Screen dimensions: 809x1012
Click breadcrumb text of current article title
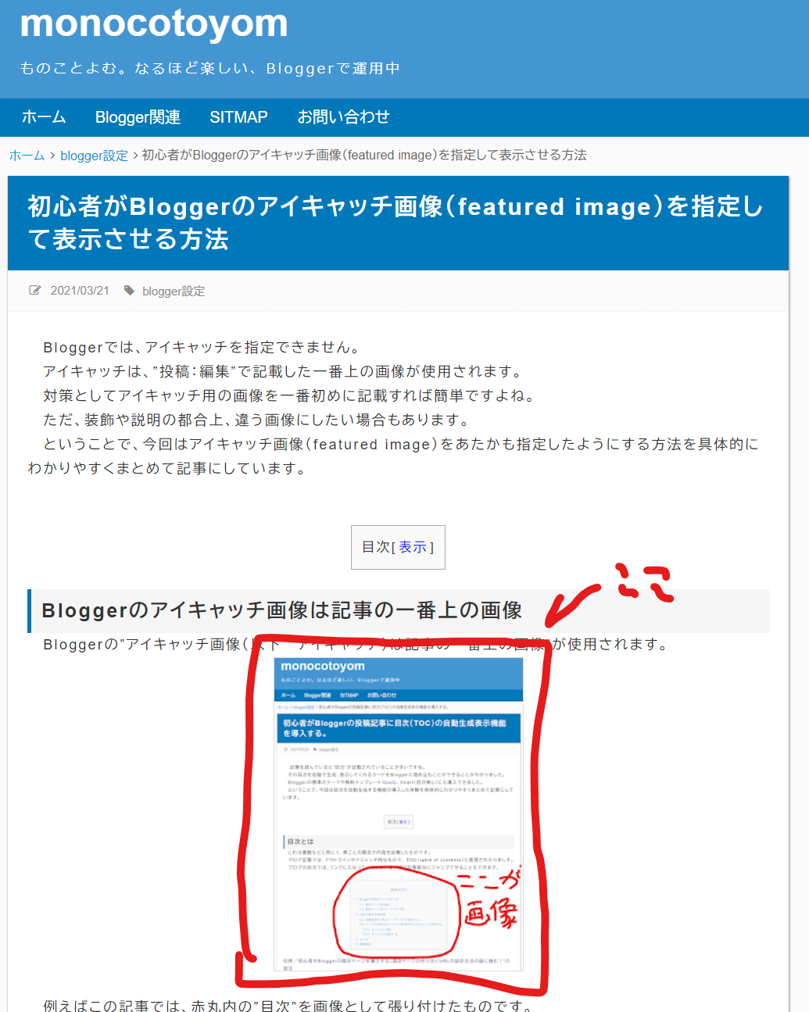(364, 156)
